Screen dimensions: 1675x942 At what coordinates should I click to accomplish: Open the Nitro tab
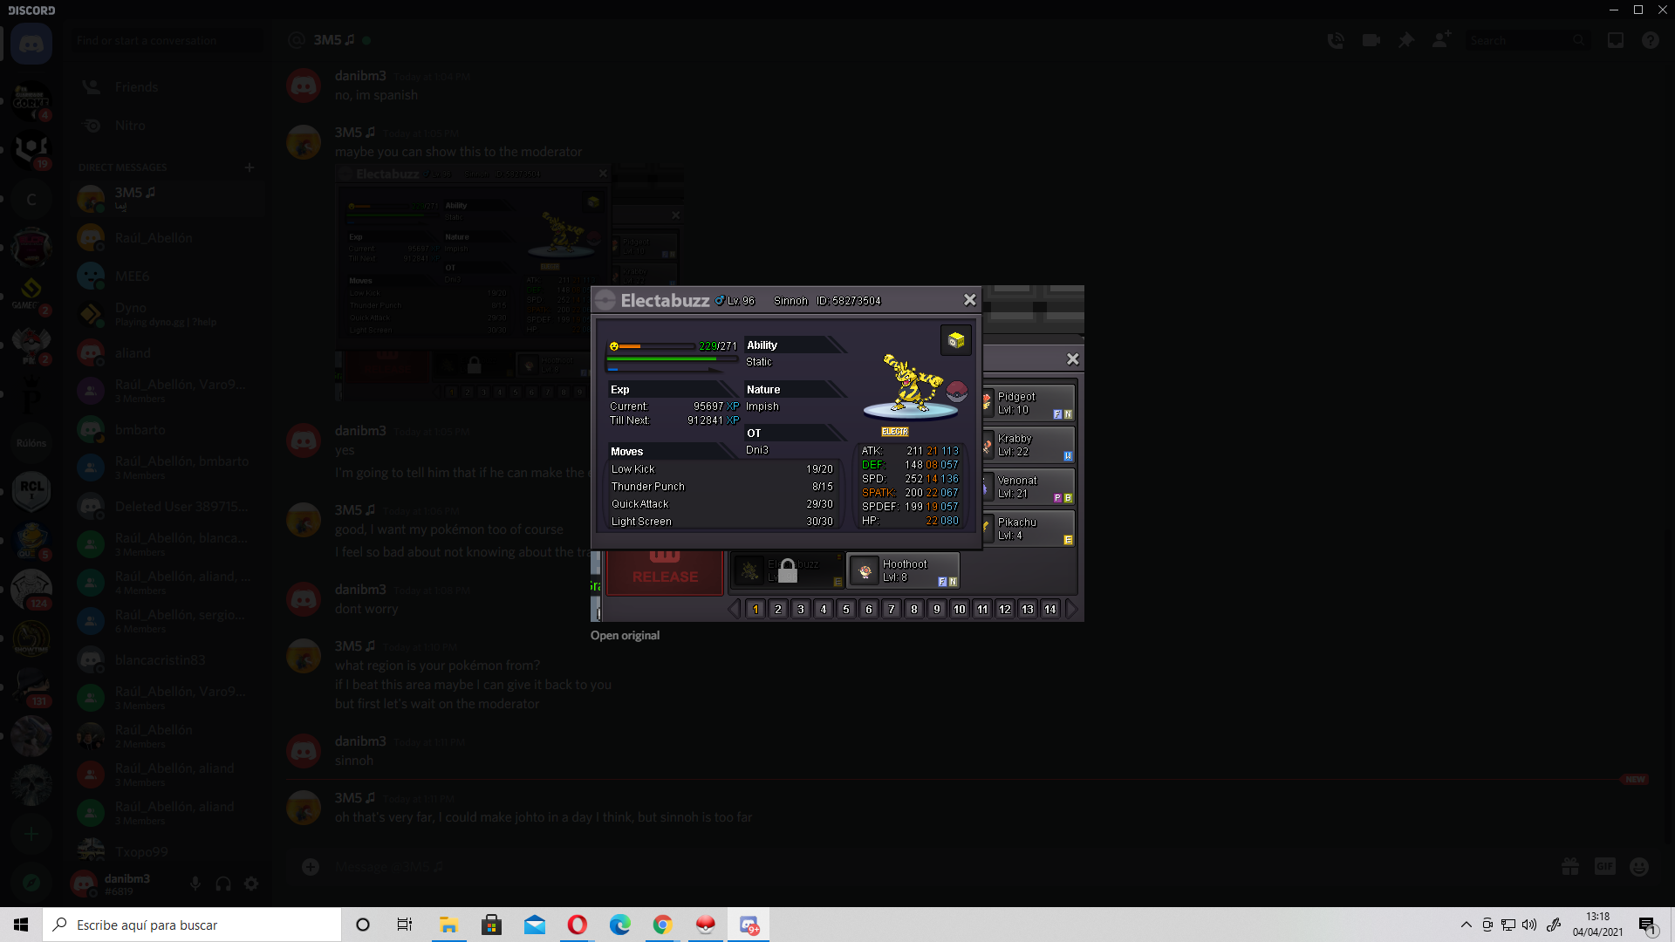coord(130,126)
